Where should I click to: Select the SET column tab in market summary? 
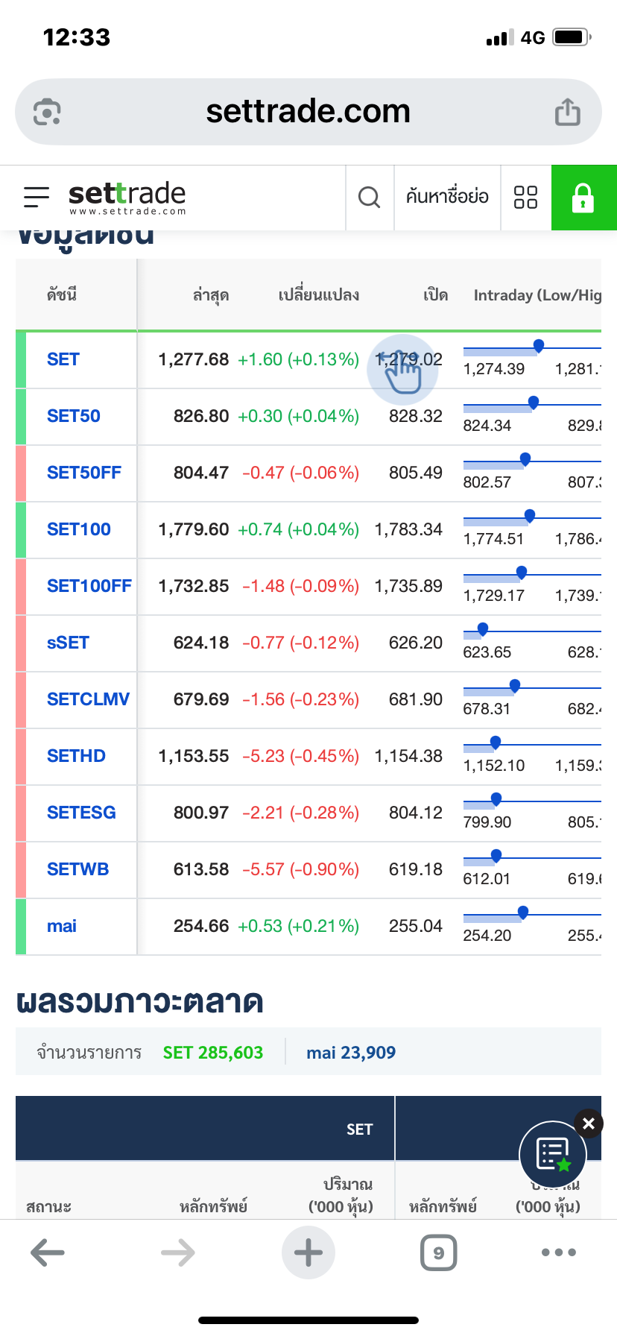pos(359,1129)
